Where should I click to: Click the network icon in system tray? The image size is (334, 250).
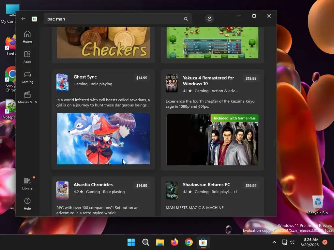(284, 242)
